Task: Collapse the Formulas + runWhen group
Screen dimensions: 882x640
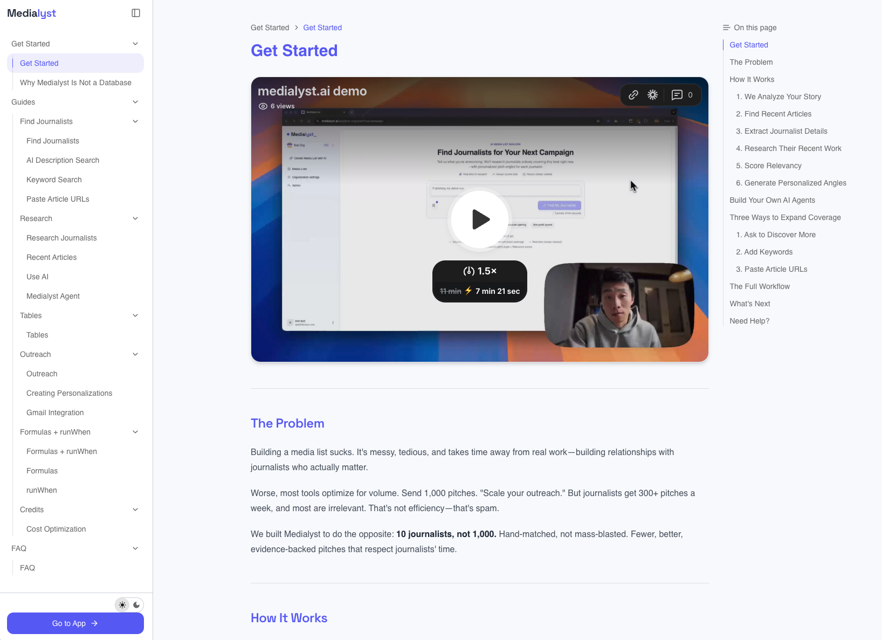Action: (x=135, y=432)
